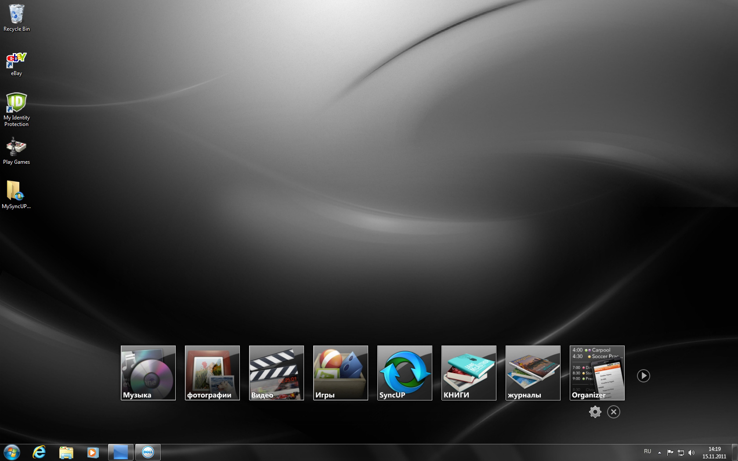
Task: Open the КНИГИ books tile
Action: tap(469, 373)
